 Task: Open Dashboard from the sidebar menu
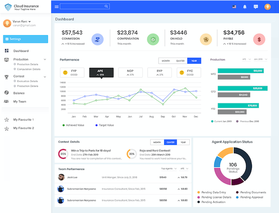[x=21, y=51]
